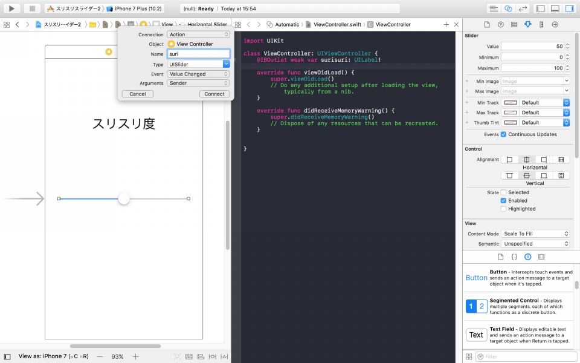Check the Highlighted state checkbox
The height and width of the screenshot is (363, 580).
[503, 209]
